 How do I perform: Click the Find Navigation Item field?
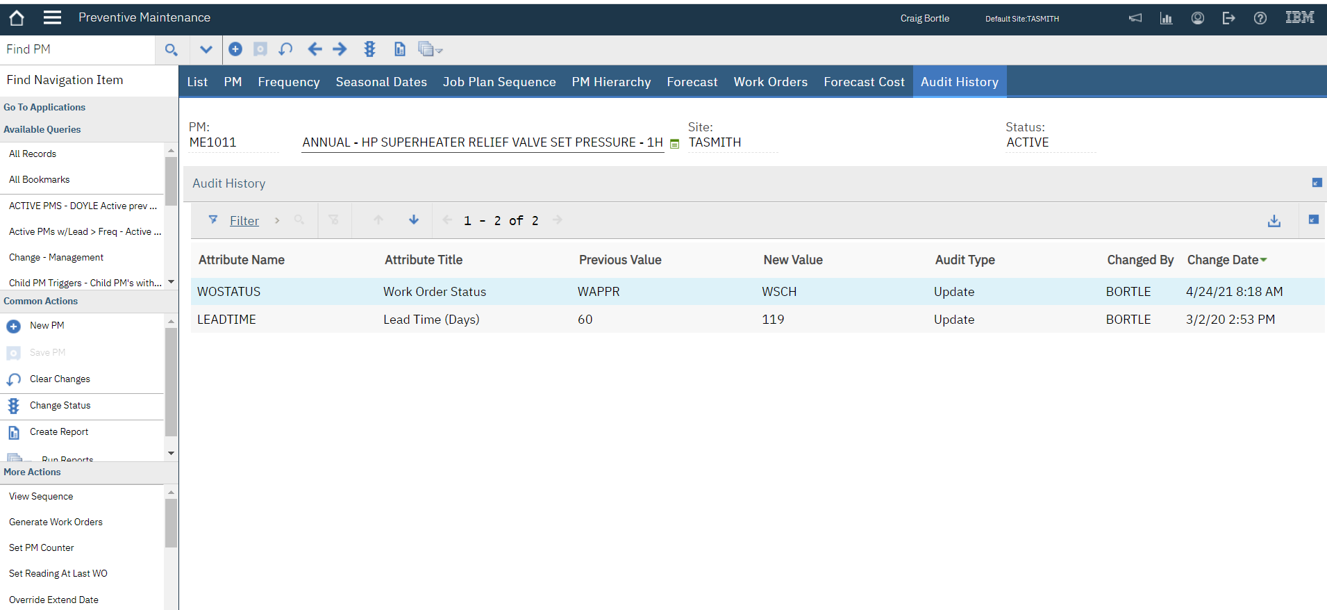[x=89, y=80]
